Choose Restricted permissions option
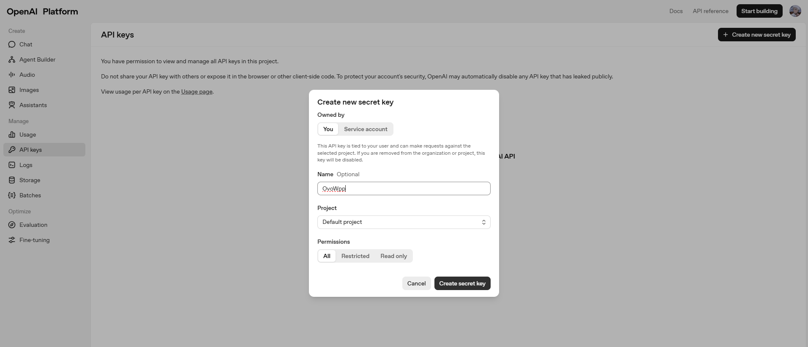 click(x=355, y=256)
